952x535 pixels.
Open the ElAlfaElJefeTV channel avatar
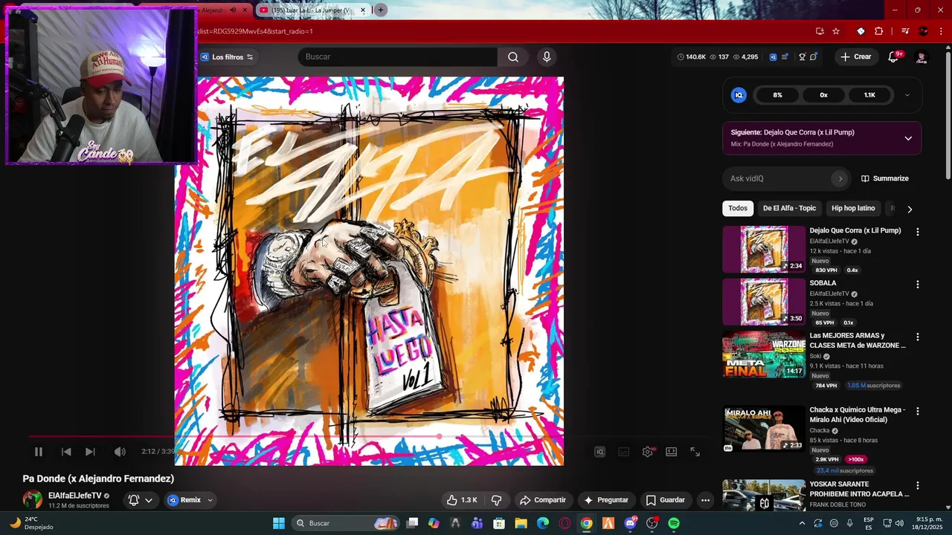pyautogui.click(x=33, y=500)
